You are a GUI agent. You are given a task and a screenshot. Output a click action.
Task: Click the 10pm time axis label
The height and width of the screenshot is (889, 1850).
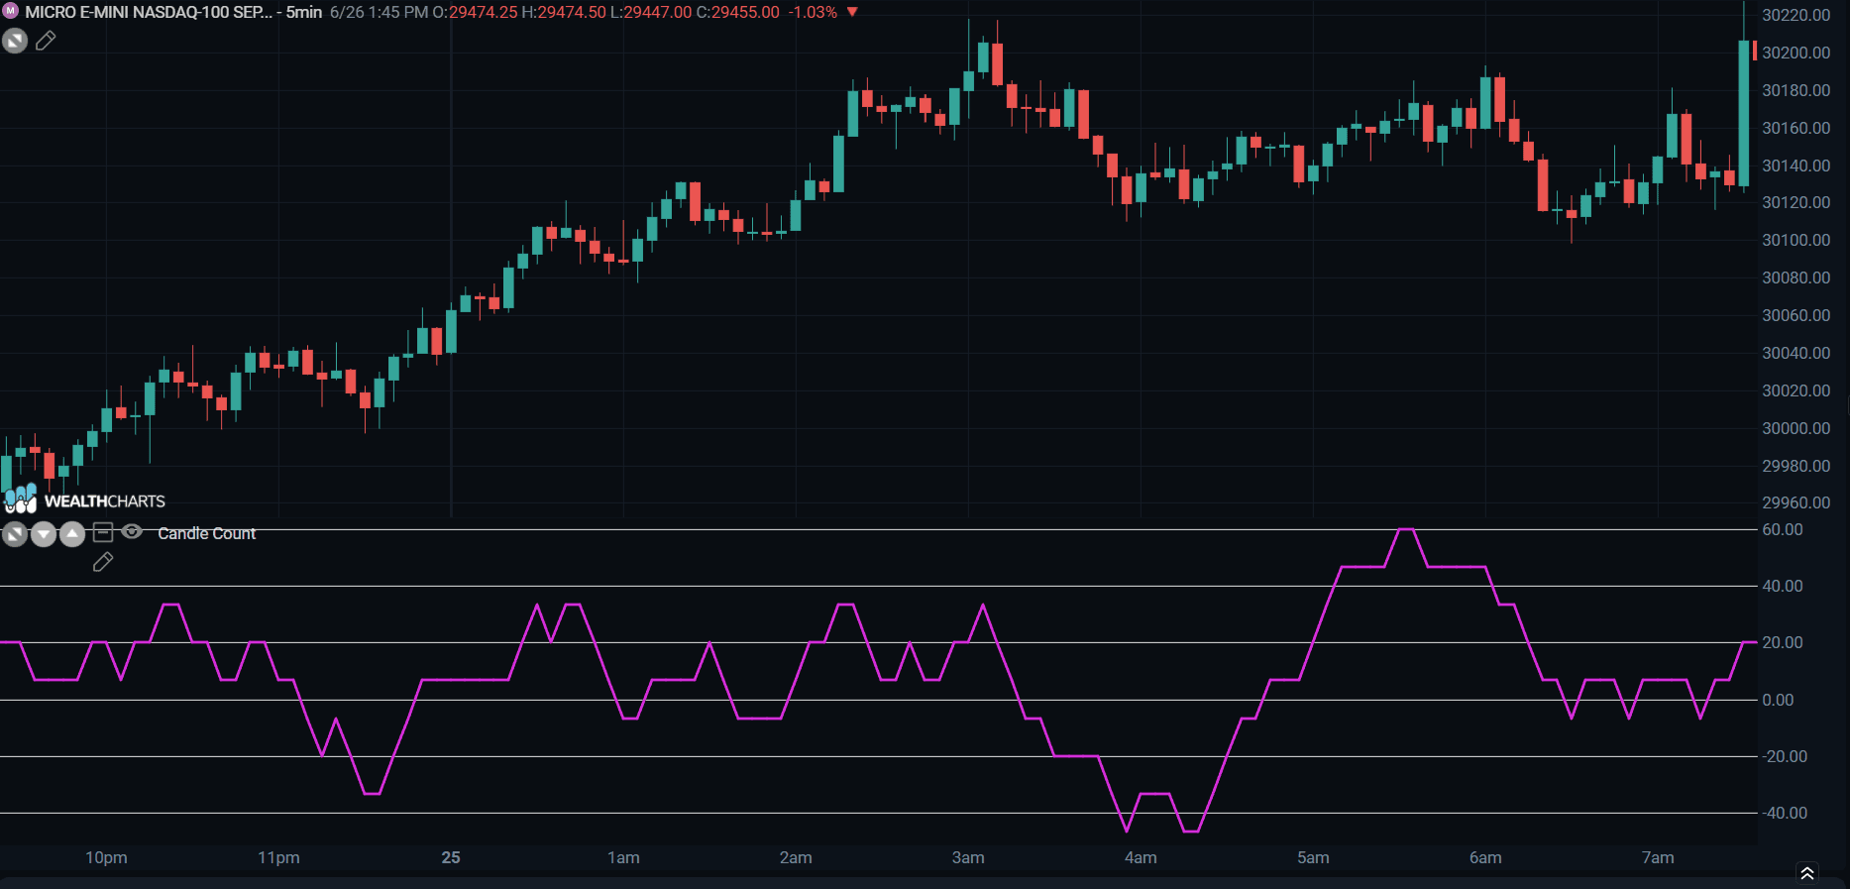point(106,857)
